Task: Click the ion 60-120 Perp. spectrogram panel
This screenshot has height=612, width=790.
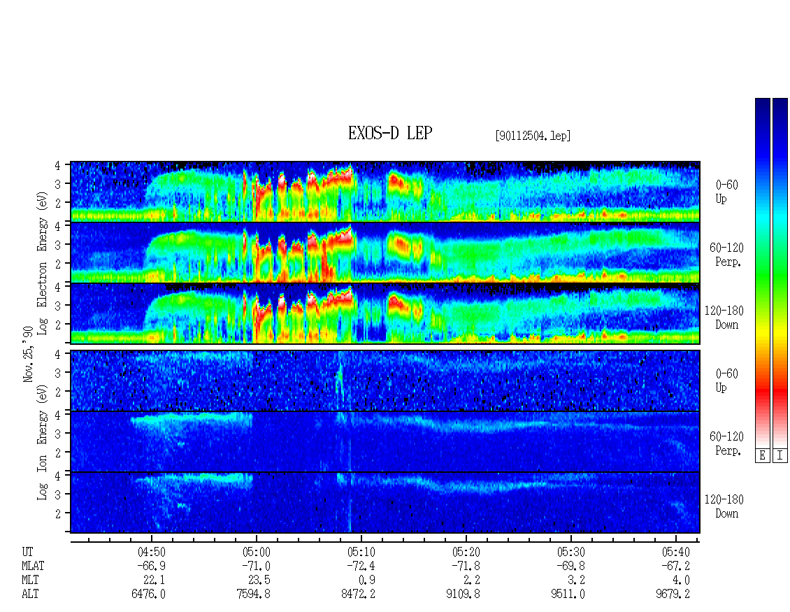Action: point(385,441)
